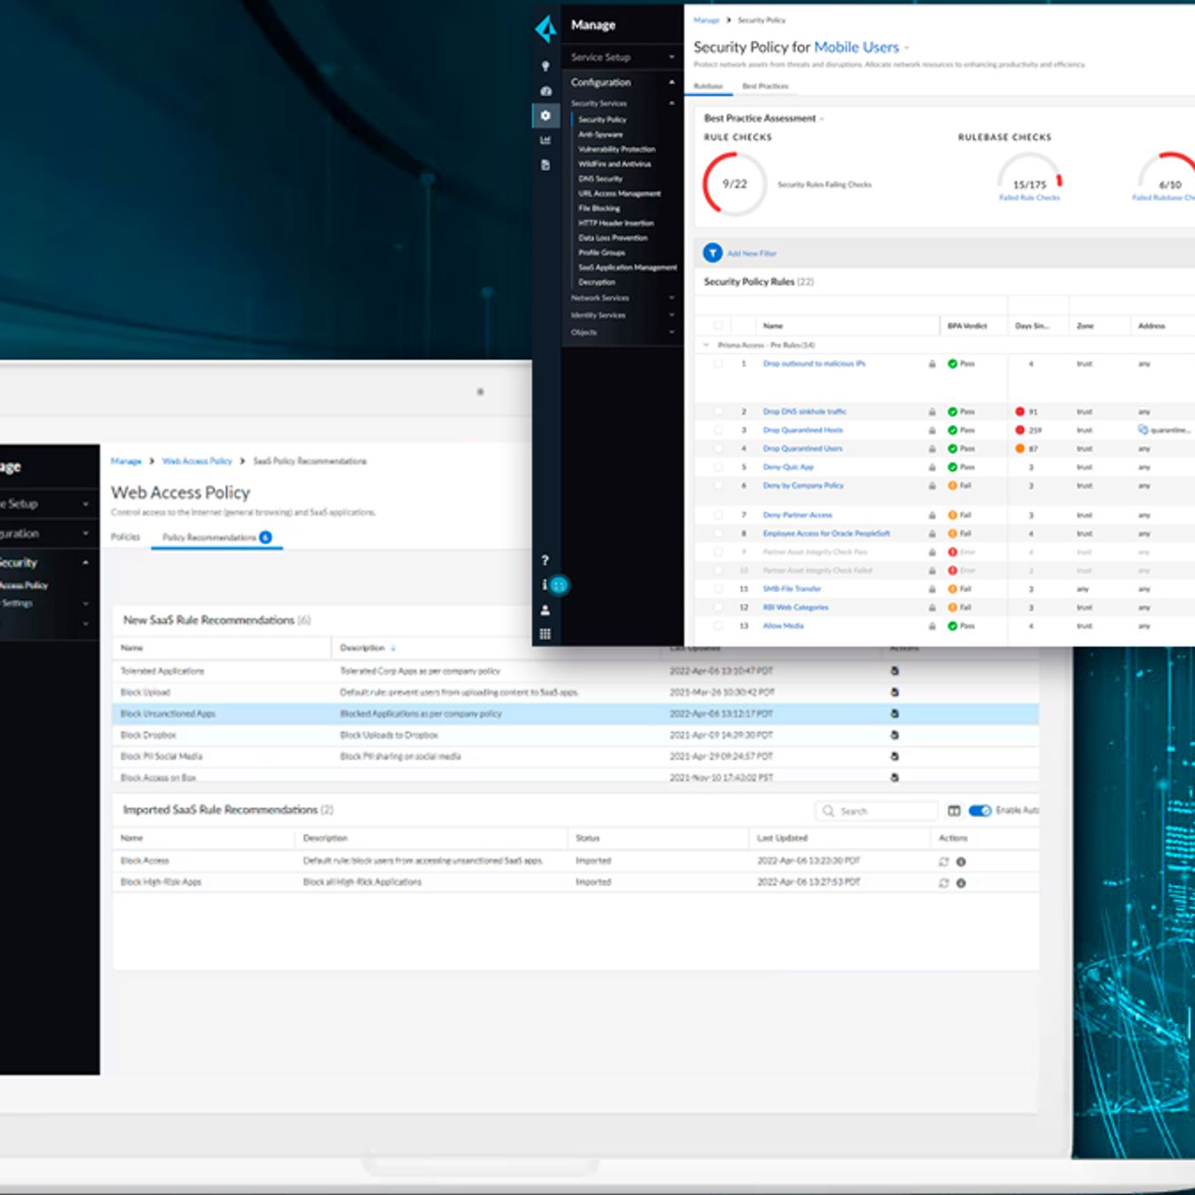Check the select-all checkbox in rules header
The image size is (1195, 1195).
(x=718, y=325)
